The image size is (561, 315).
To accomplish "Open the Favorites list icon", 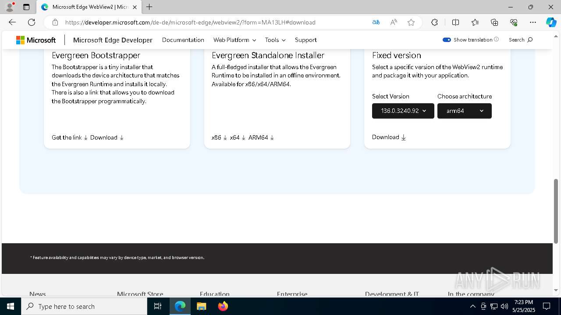I will (x=475, y=22).
